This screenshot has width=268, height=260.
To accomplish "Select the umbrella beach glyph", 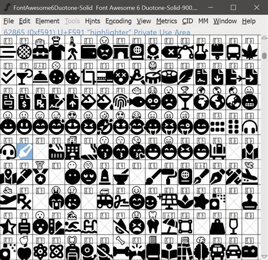I will click(x=169, y=227).
